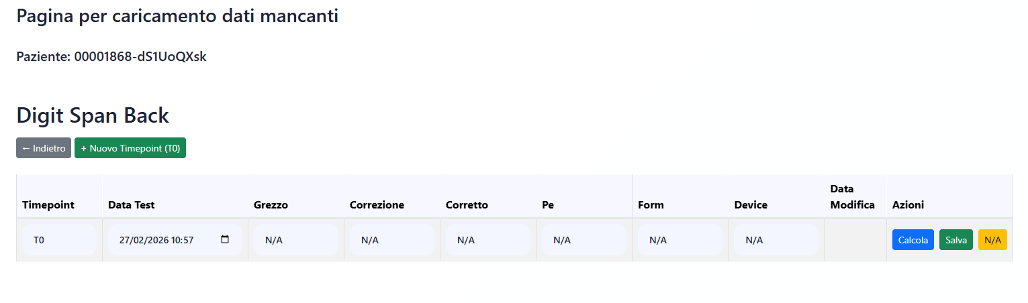Focus the Timepoint field showing T0
This screenshot has width=1028, height=303.
click(59, 240)
